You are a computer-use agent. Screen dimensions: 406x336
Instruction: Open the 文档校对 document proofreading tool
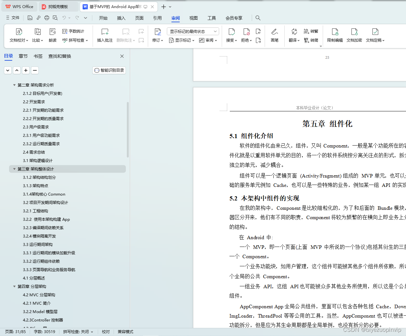tap(19, 35)
